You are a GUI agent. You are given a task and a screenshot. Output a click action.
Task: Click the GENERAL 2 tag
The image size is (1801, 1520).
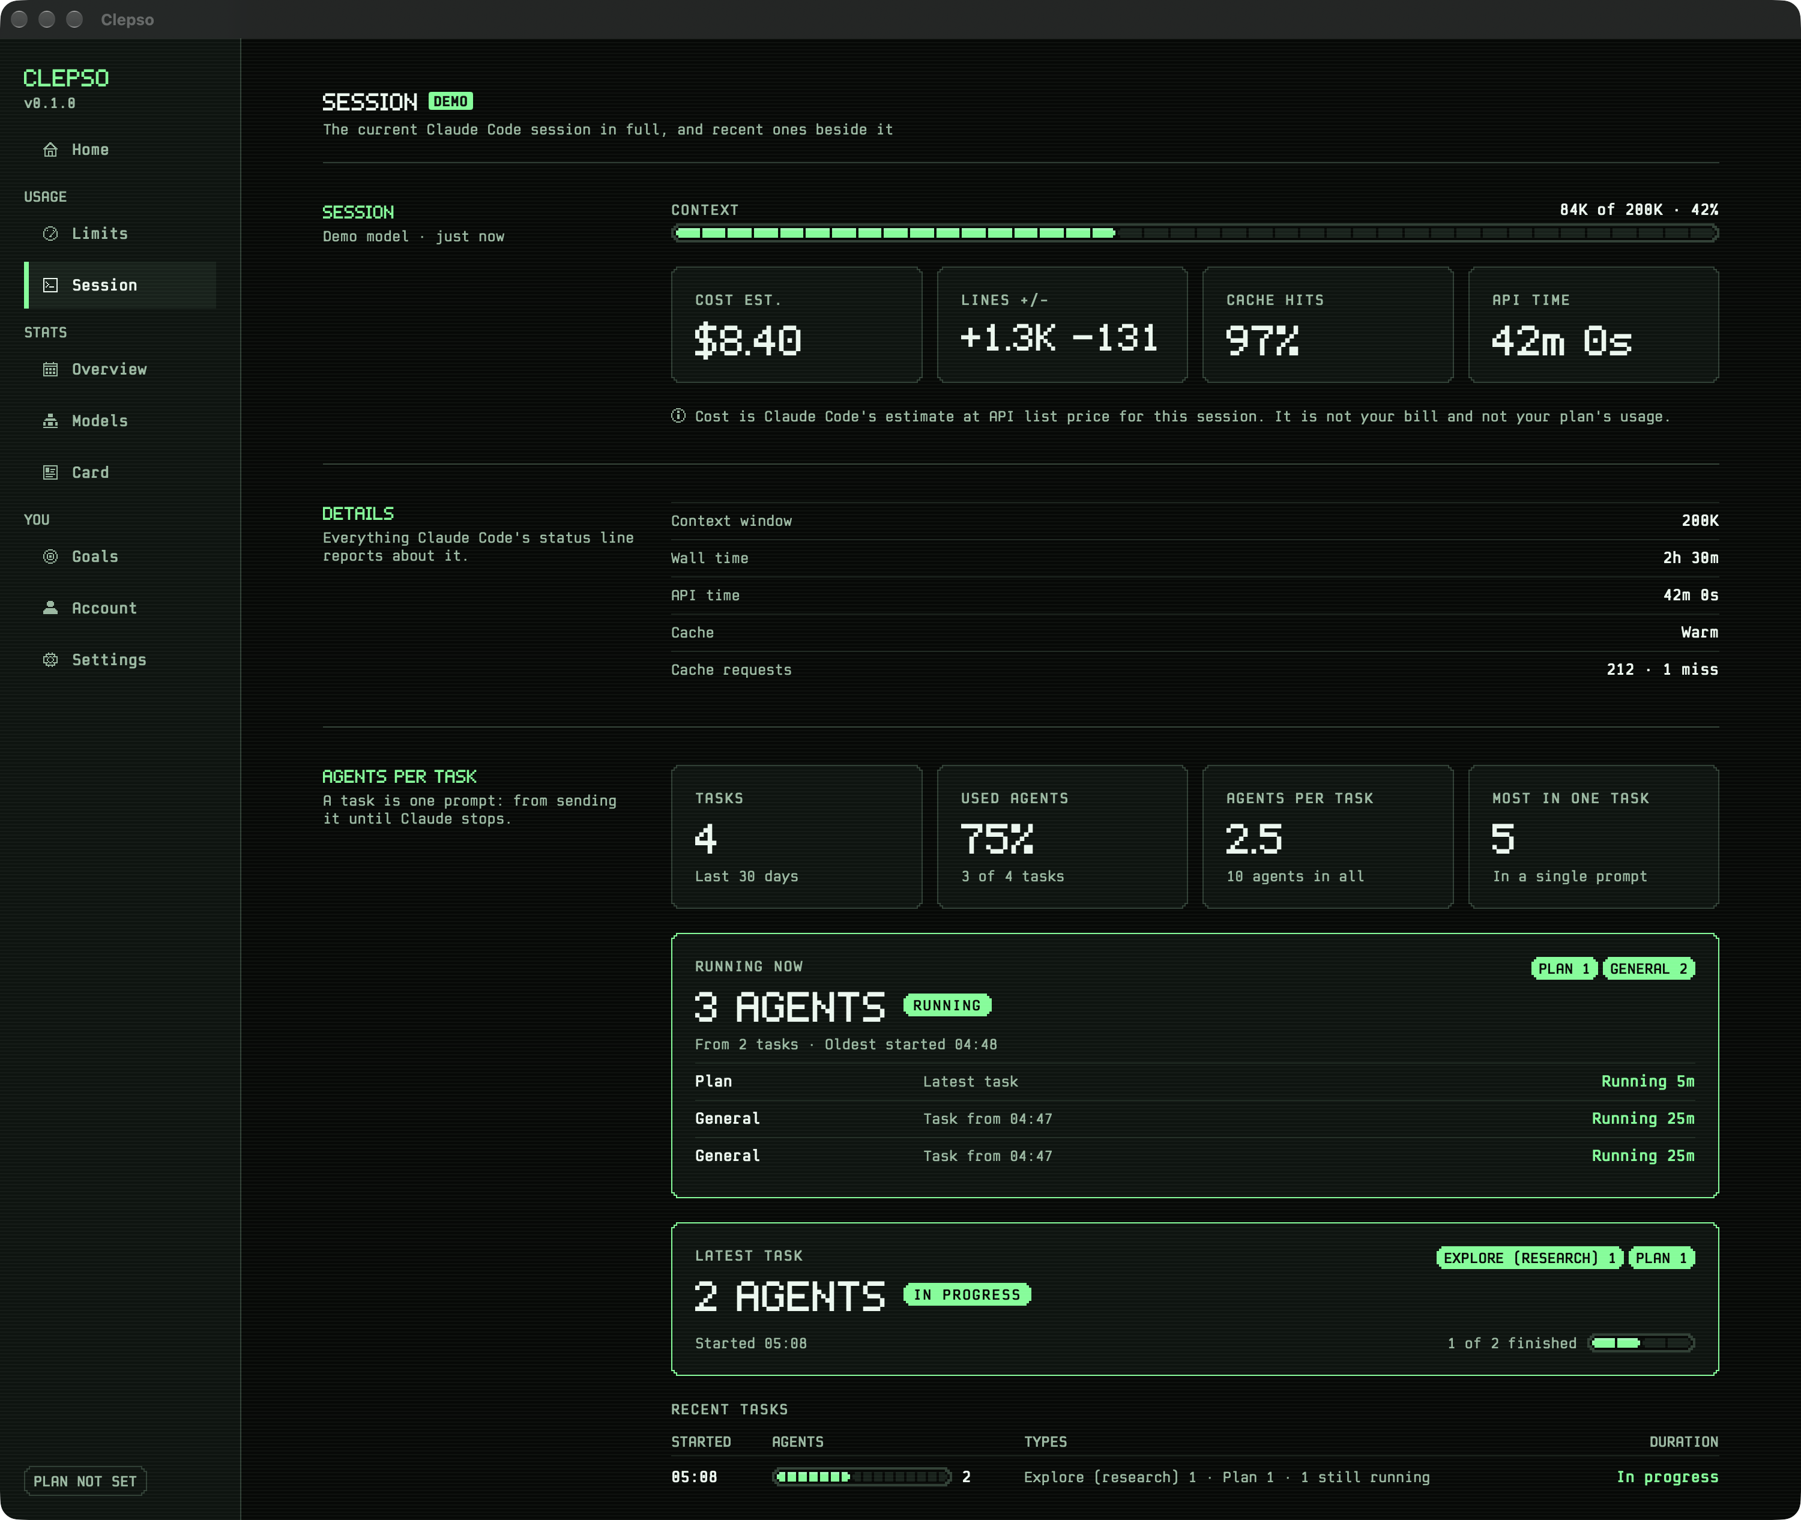tap(1649, 968)
